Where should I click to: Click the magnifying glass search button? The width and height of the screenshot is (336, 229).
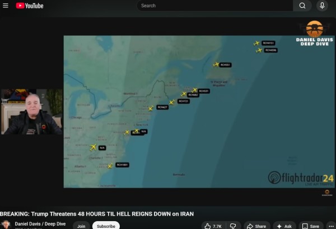click(x=302, y=6)
